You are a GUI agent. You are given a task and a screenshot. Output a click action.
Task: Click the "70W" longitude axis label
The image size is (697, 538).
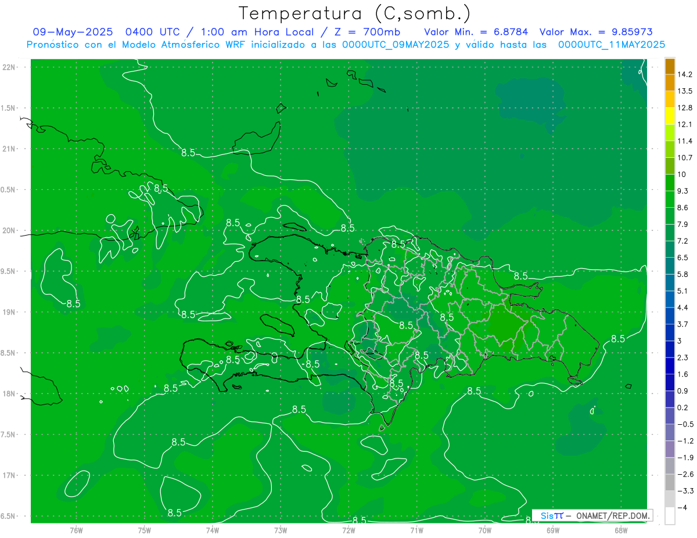pyautogui.click(x=485, y=530)
